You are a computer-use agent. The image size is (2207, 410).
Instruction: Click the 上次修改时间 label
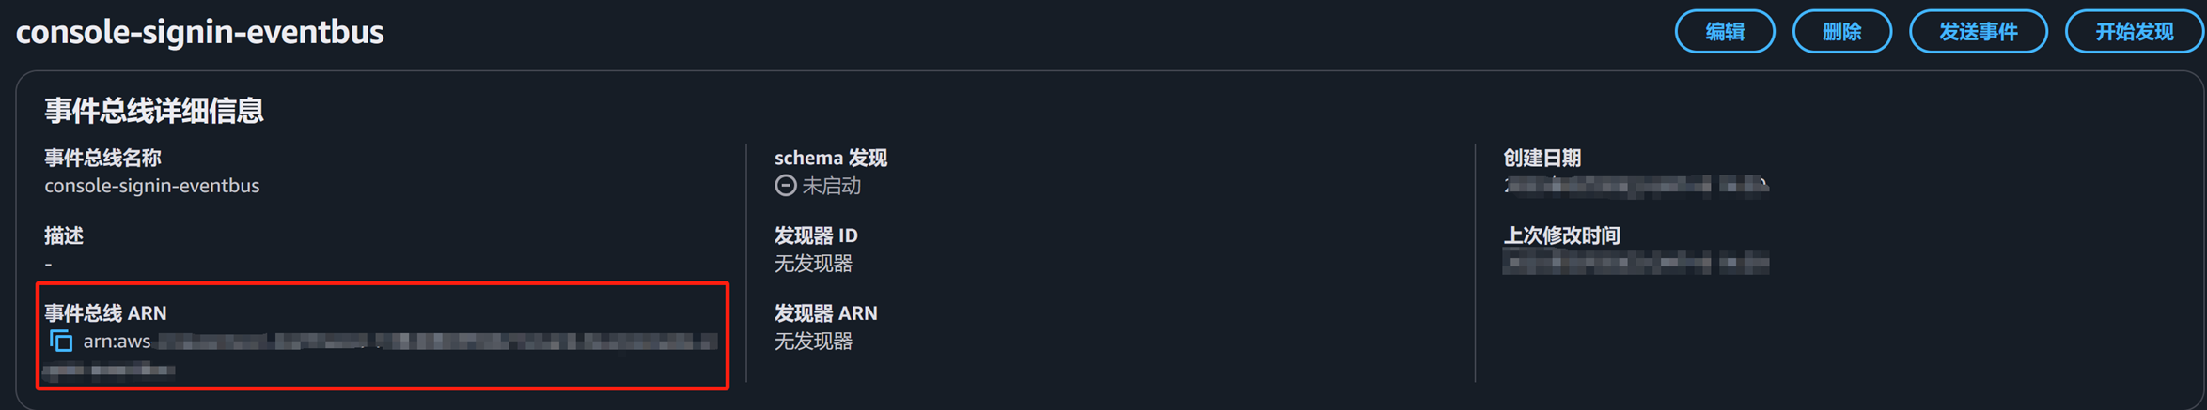coord(1561,235)
